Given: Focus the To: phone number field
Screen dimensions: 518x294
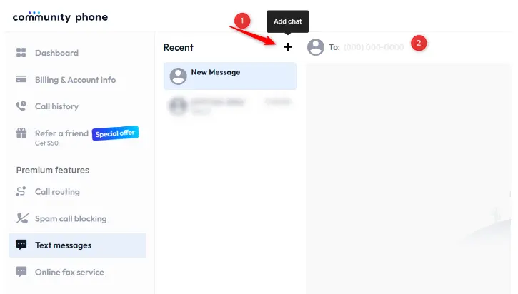Looking at the screenshot, I should 374,47.
